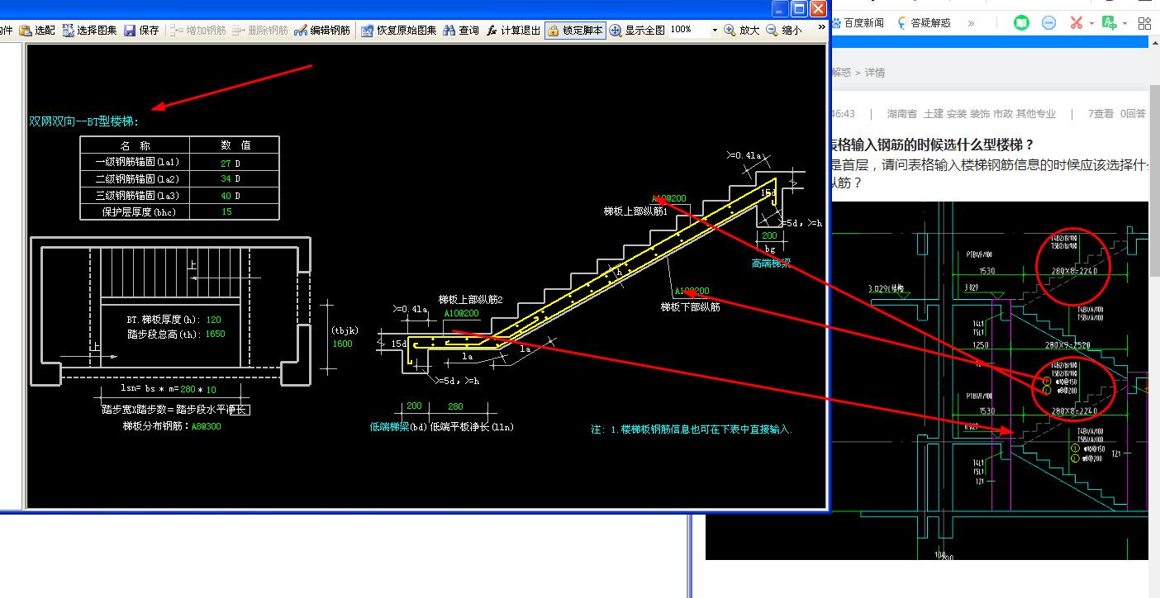Viewport: 1160px width, 598px height.
Task: Edit the 保护层厚度 value 15
Action: (226, 212)
